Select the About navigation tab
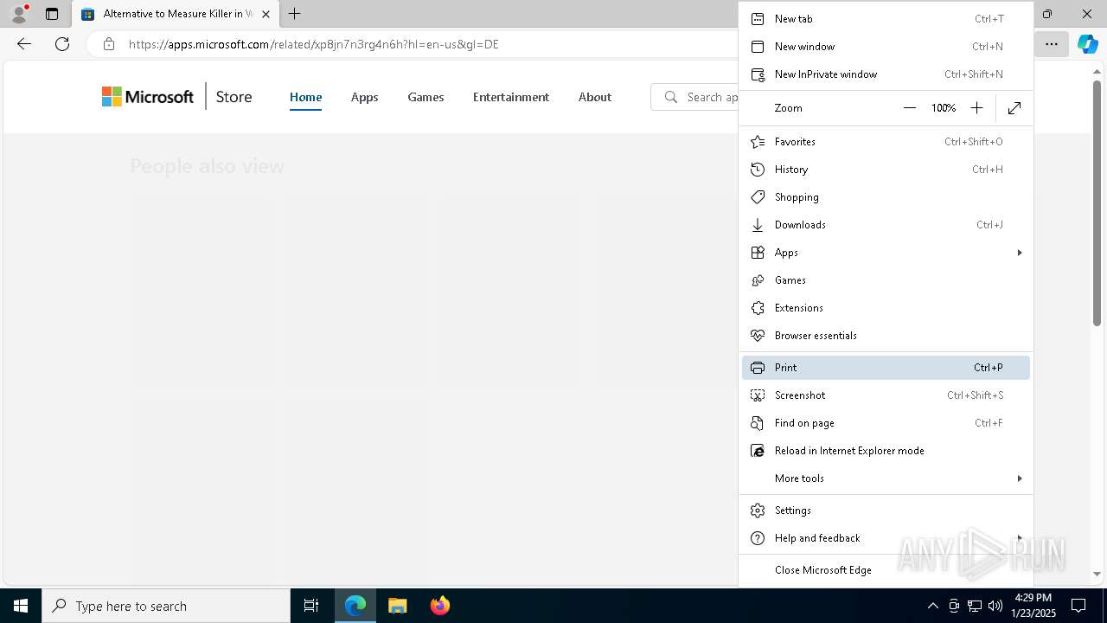Screen dimensions: 1107x623 [595, 97]
